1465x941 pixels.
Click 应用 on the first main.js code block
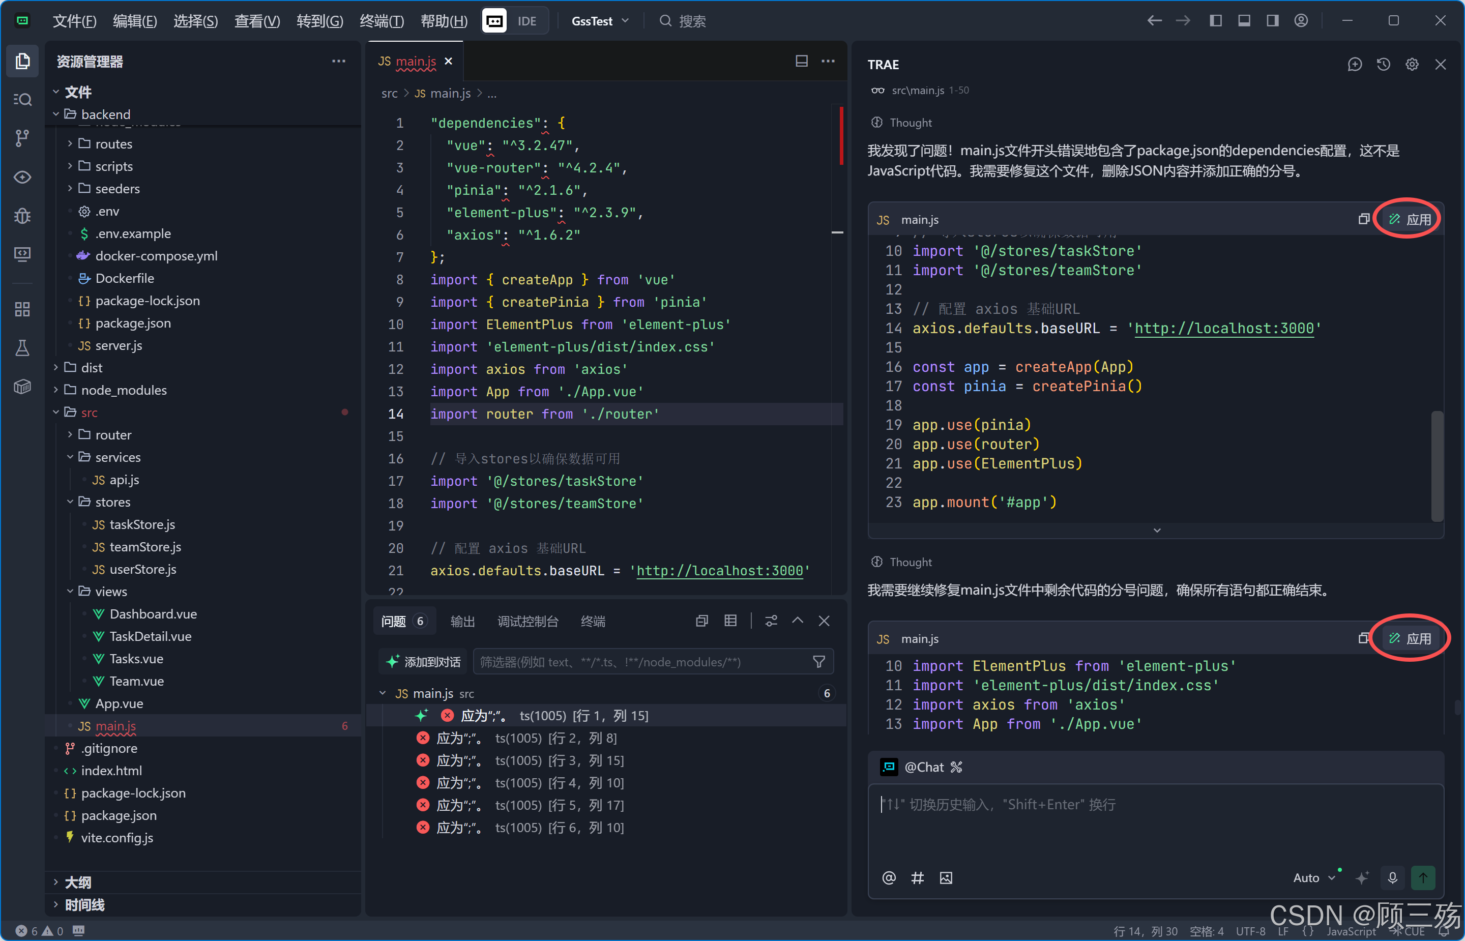click(x=1410, y=219)
